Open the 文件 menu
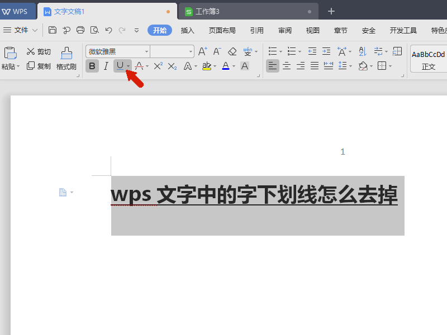 pos(20,30)
